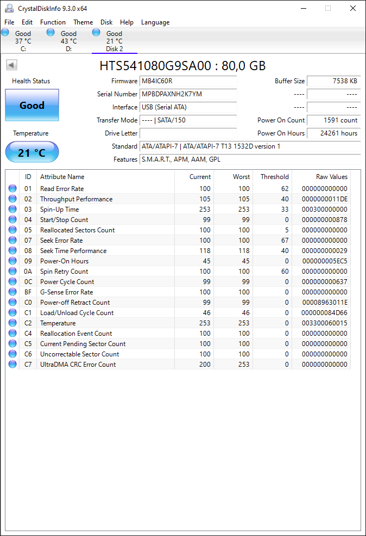Open the File menu

coord(9,22)
